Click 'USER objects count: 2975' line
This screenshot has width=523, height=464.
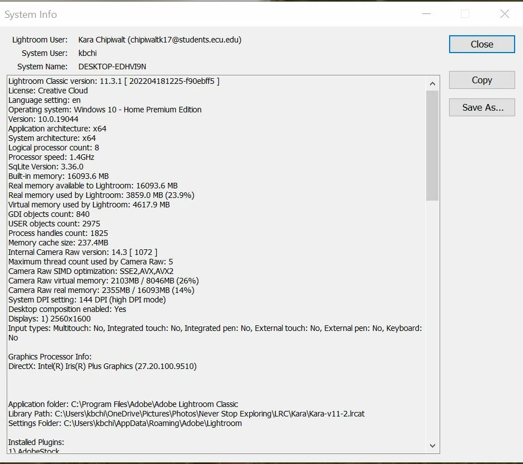[x=54, y=224]
